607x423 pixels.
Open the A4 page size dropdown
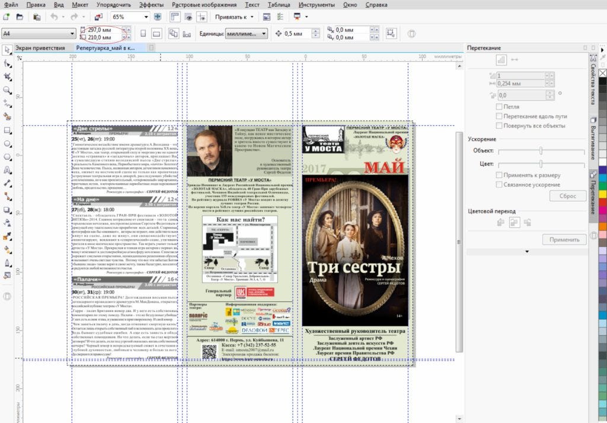(72, 34)
